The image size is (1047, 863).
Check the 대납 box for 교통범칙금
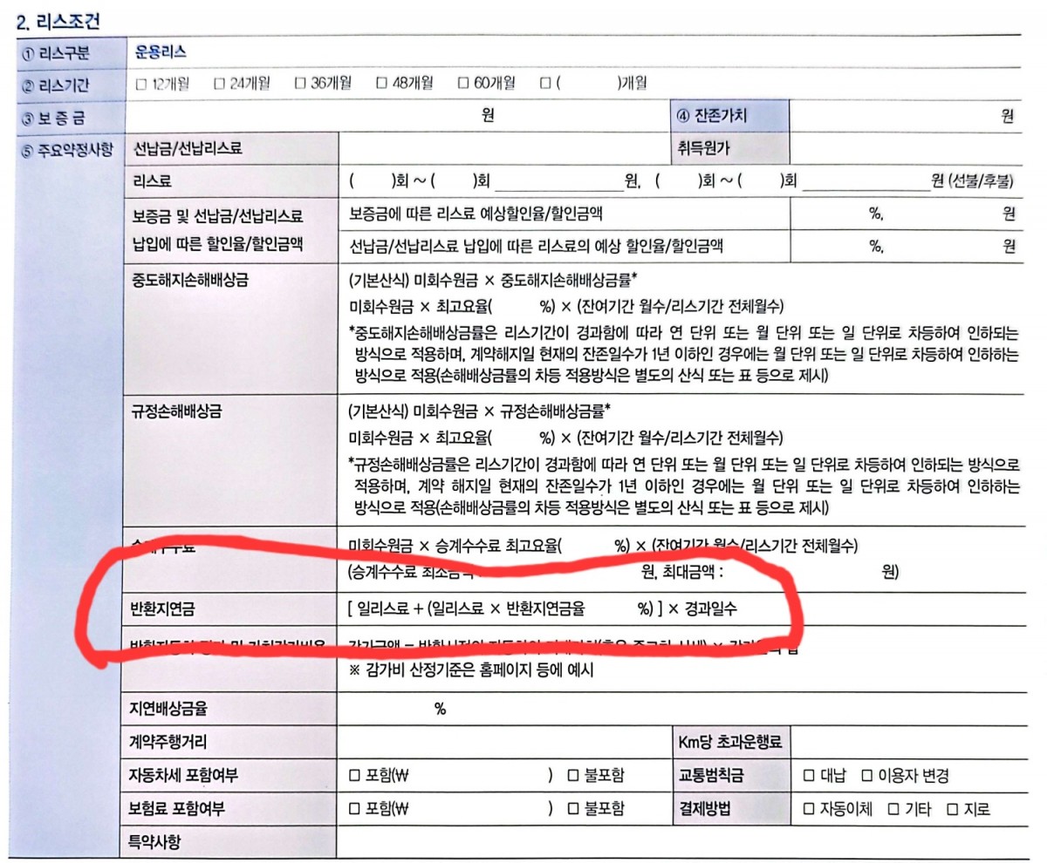(x=808, y=776)
